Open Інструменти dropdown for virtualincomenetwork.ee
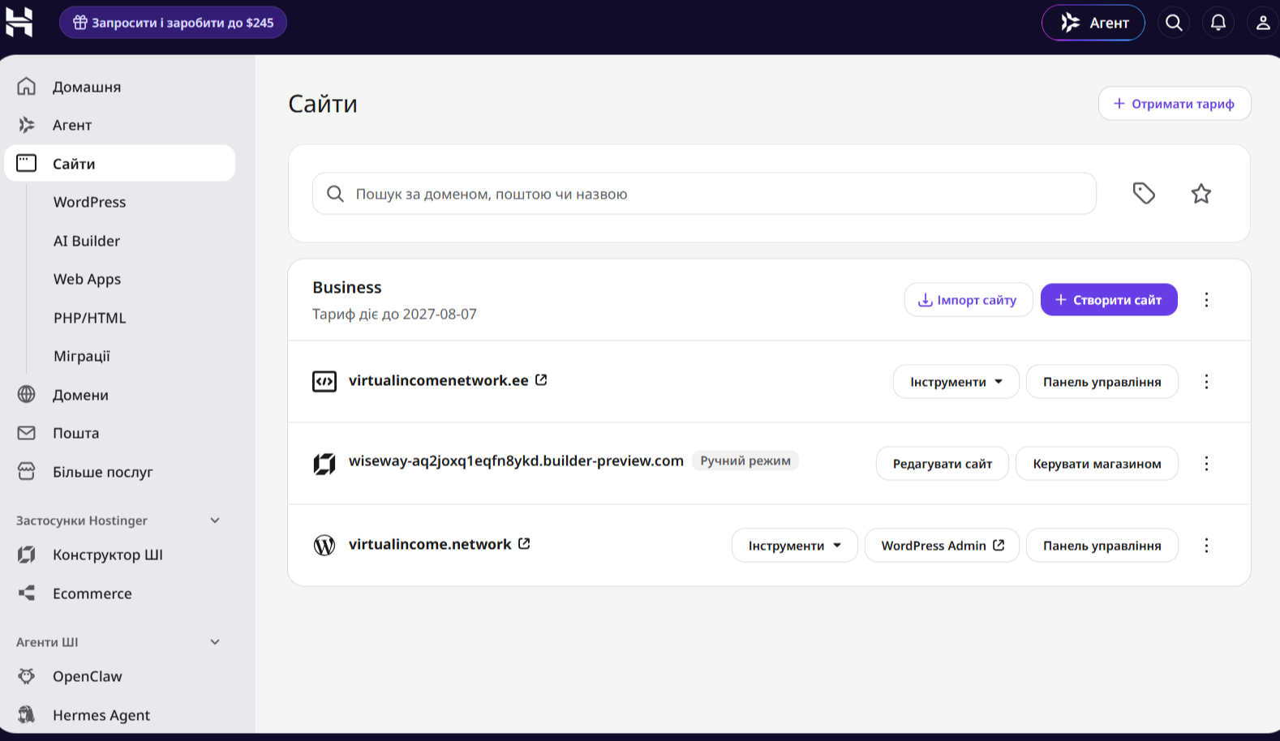Screen dimensions: 1280x741 tap(956, 382)
